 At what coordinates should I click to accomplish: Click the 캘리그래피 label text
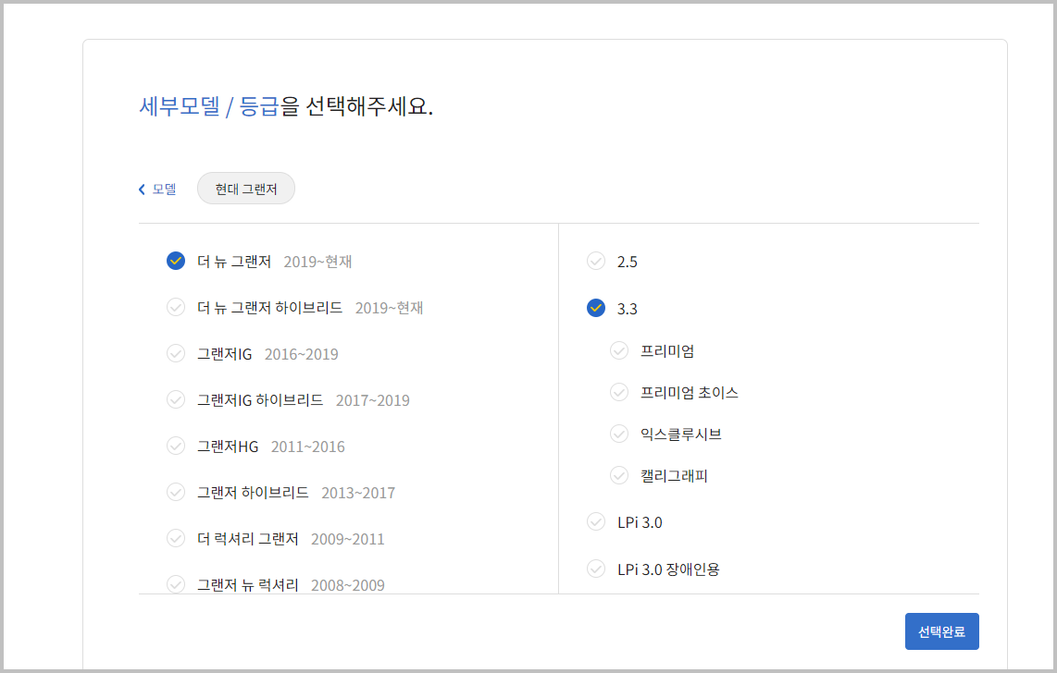[674, 476]
